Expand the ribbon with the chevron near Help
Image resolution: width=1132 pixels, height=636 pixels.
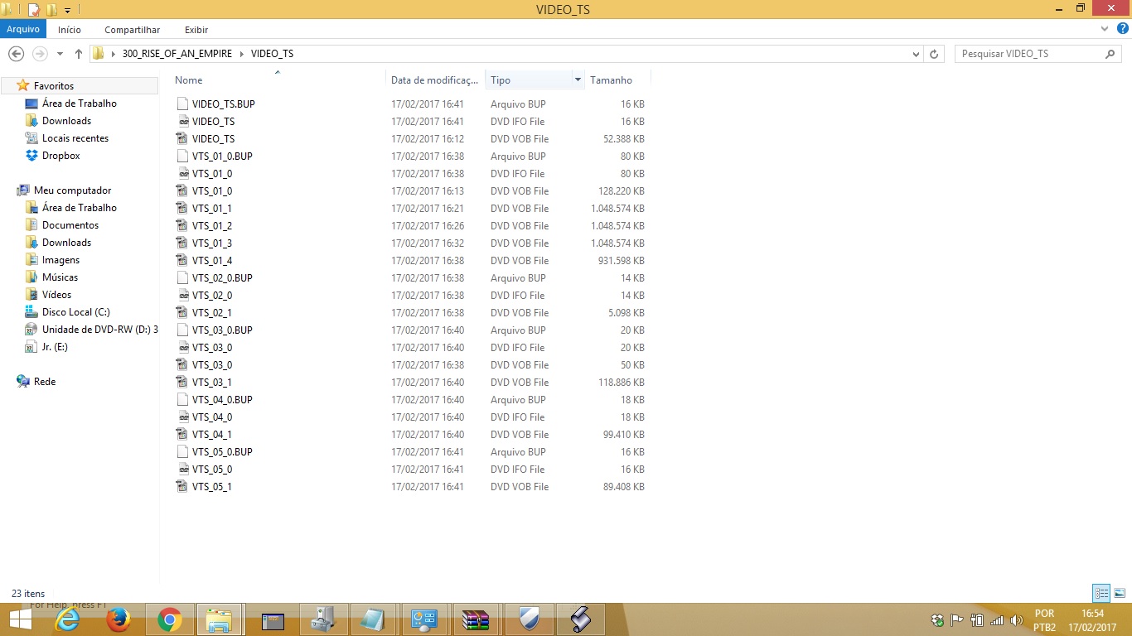tap(1105, 29)
